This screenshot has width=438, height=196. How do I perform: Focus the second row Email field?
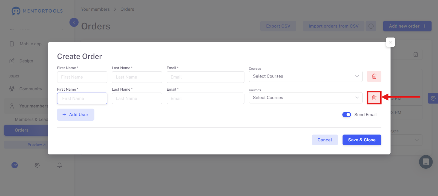(x=205, y=98)
